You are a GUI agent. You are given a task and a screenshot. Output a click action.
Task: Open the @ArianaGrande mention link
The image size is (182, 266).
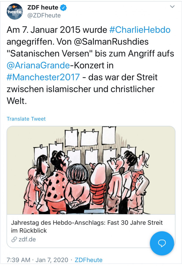(x=38, y=65)
